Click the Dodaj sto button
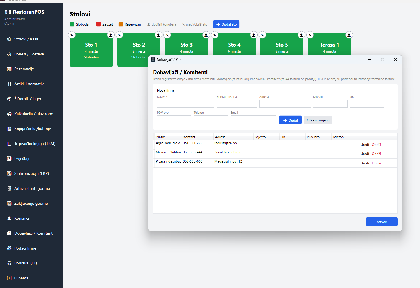 tap(226, 24)
